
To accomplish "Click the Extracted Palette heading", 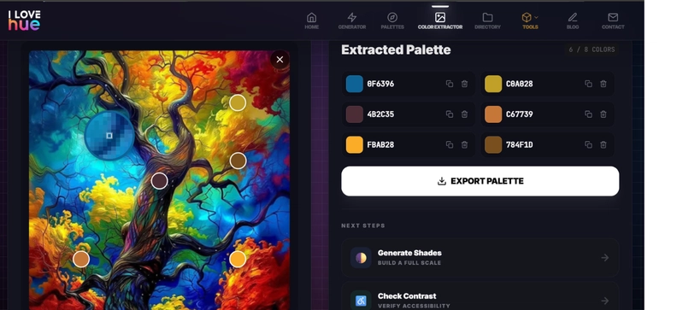I will pos(396,50).
